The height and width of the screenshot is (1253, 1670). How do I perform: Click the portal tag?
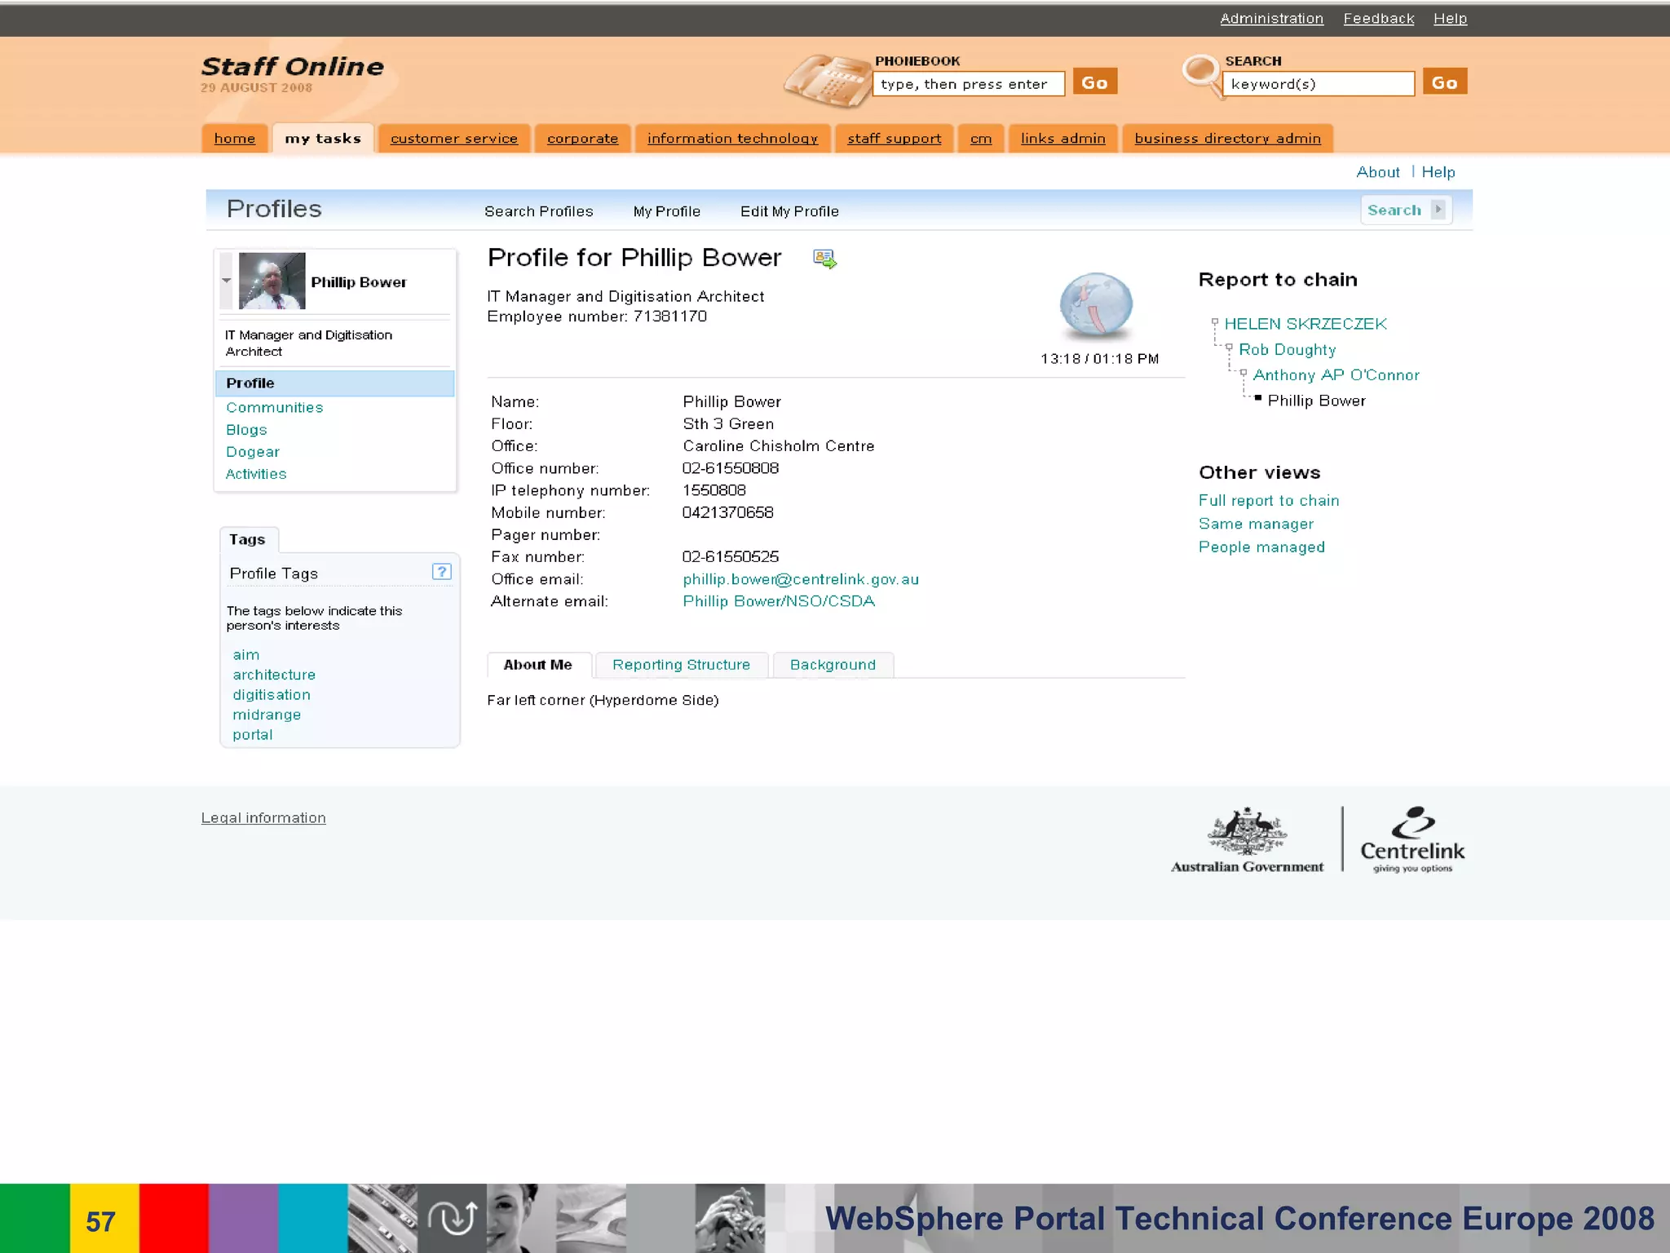(x=252, y=735)
